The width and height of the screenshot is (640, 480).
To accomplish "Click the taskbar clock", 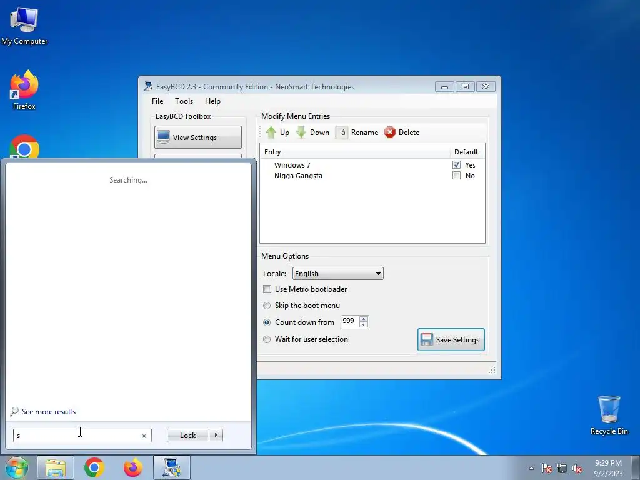I will (608, 468).
